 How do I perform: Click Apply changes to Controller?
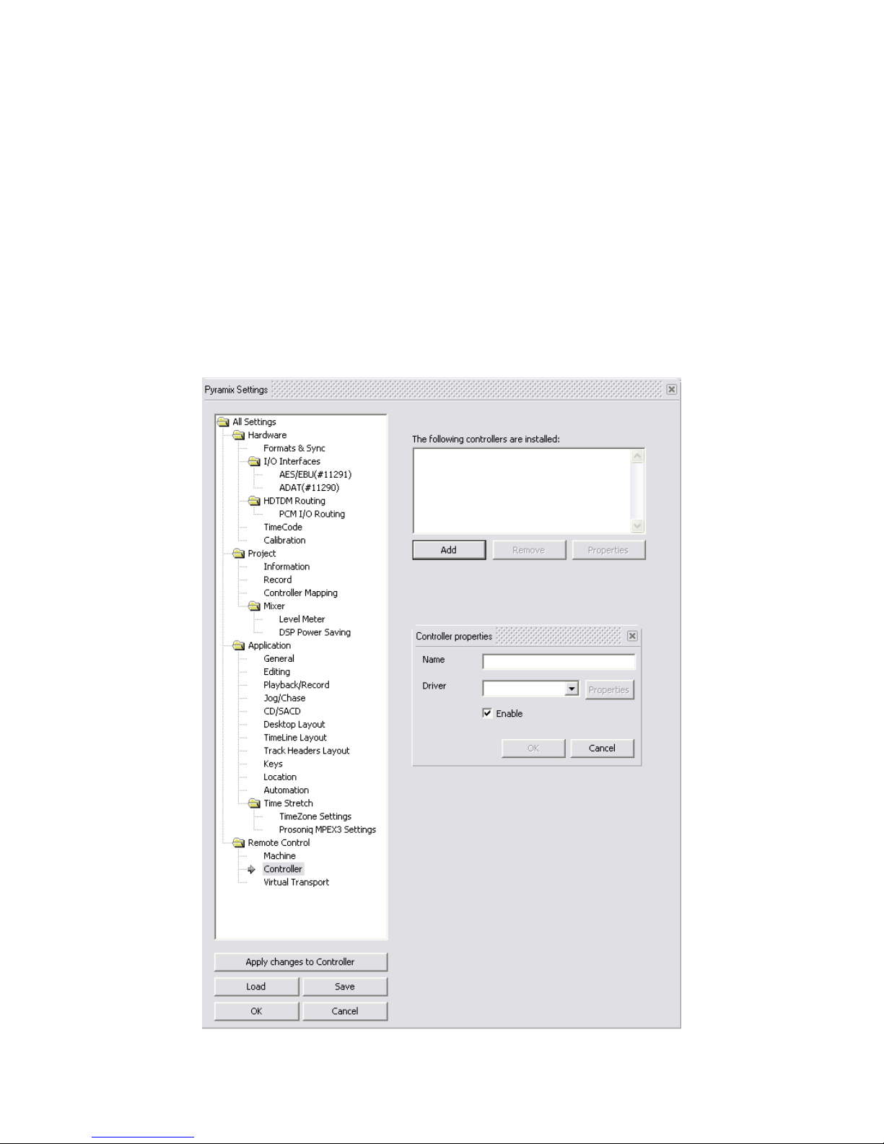(x=300, y=962)
